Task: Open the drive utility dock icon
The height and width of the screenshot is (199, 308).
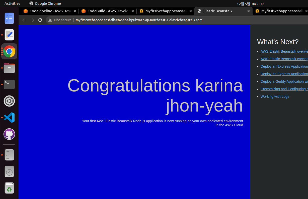Action: (x=9, y=155)
